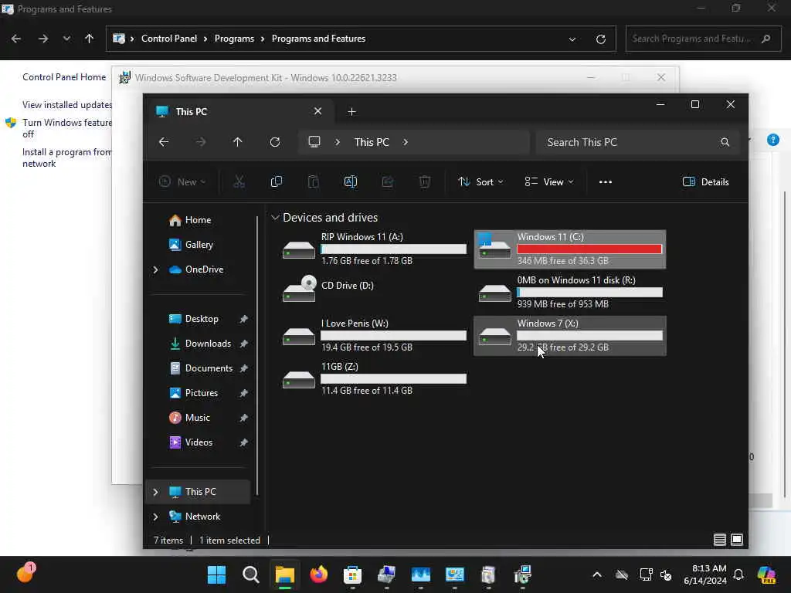Click Install a program from network link

(66, 158)
